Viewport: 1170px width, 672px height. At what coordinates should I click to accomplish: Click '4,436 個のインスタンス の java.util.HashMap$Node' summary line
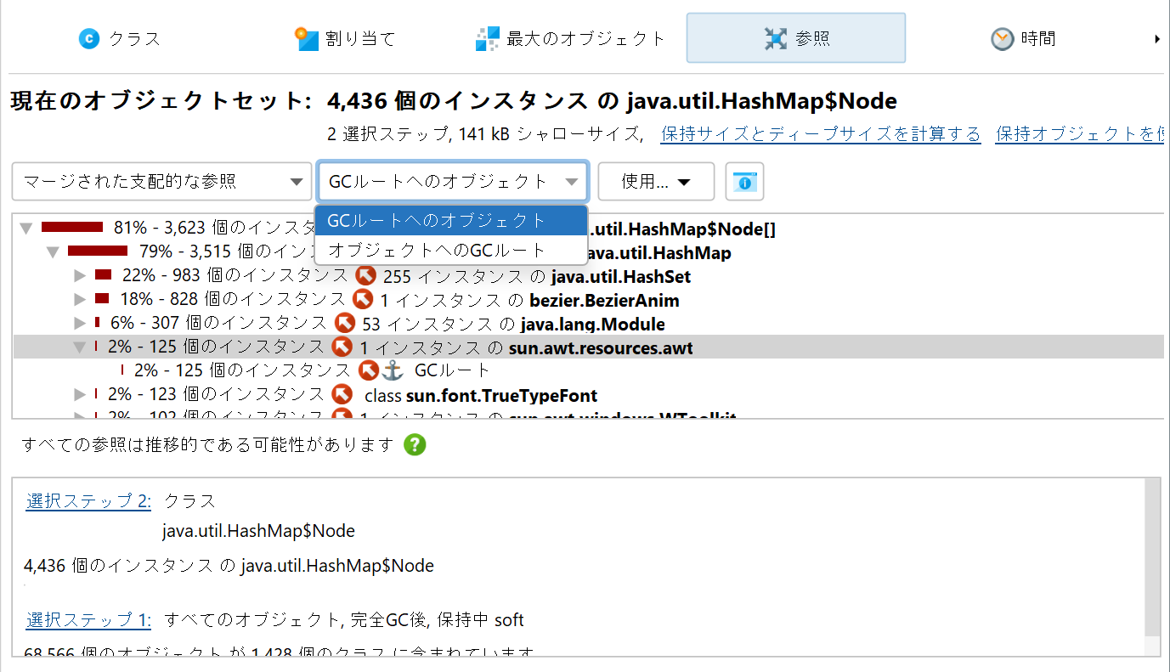(229, 566)
